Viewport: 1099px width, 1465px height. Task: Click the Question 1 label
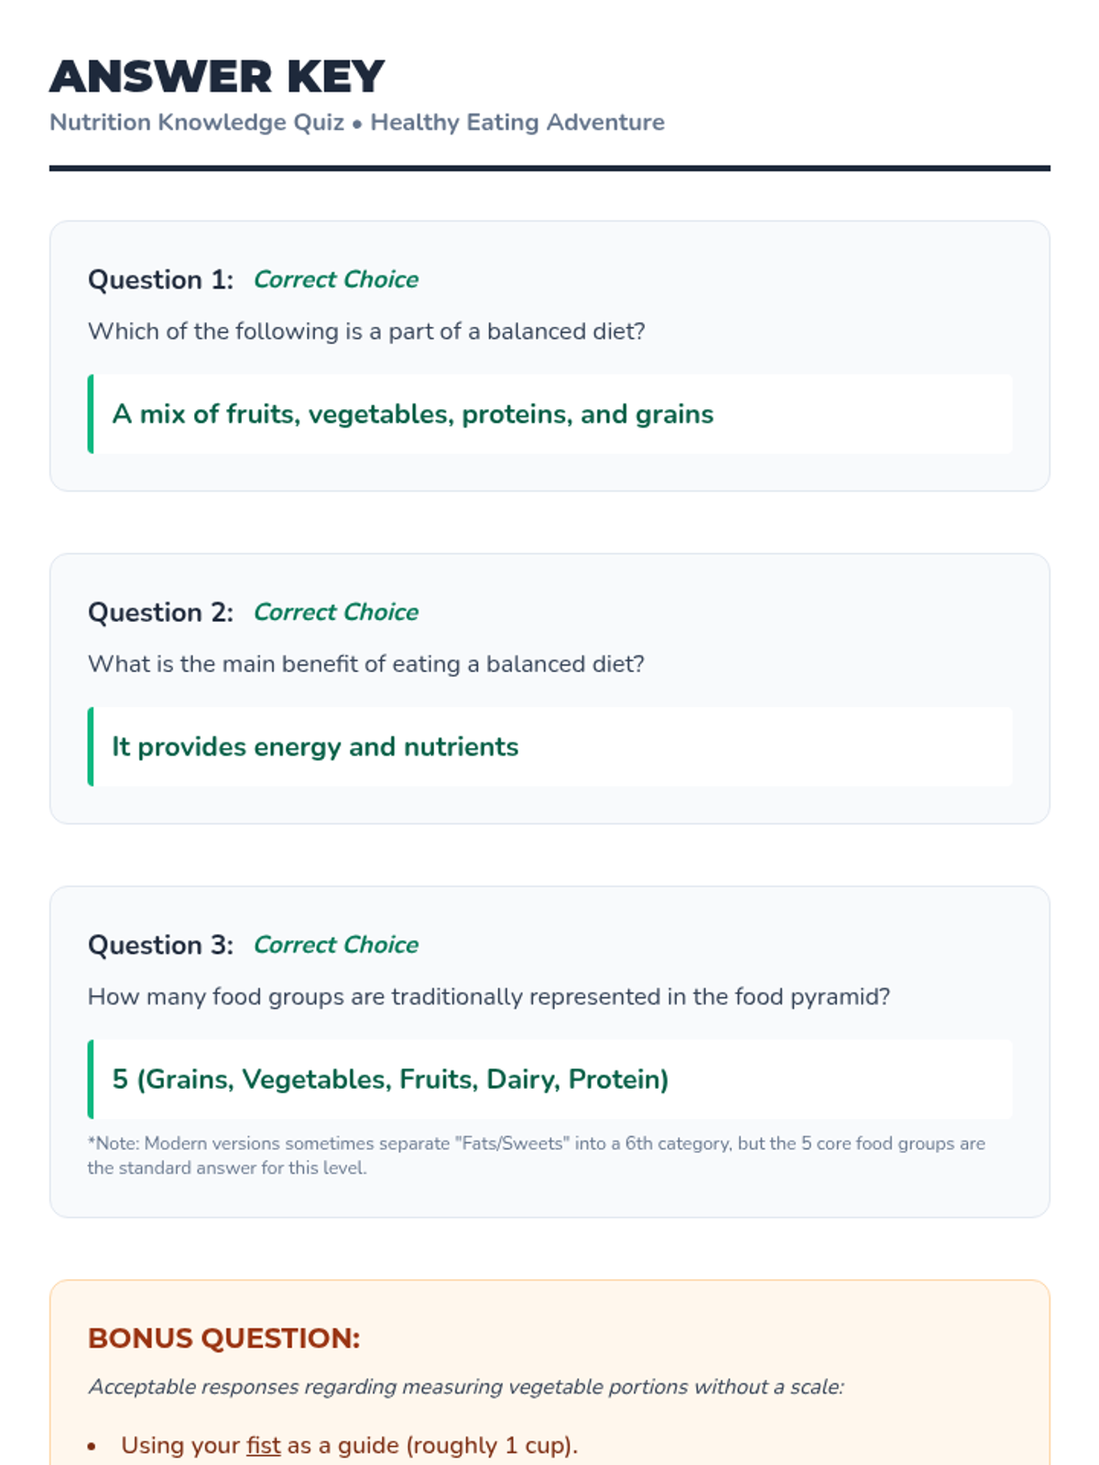[x=160, y=280]
